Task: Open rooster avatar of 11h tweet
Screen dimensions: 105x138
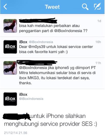Action: pyautogui.click(x=10, y=68)
